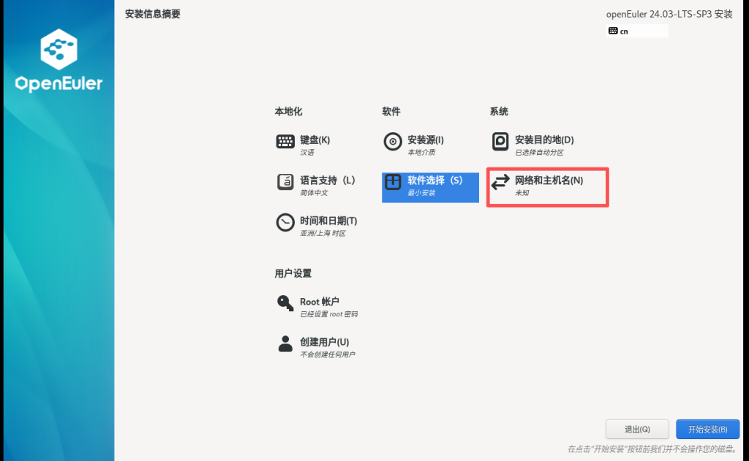
Task: Click the clock icon for 时间和日期
Action: coord(285,223)
